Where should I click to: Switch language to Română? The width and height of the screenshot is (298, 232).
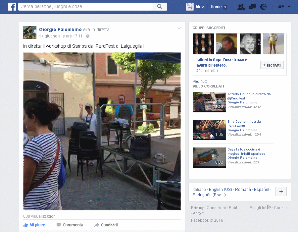click(243, 190)
